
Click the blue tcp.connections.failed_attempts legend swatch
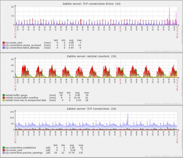[4, 48]
